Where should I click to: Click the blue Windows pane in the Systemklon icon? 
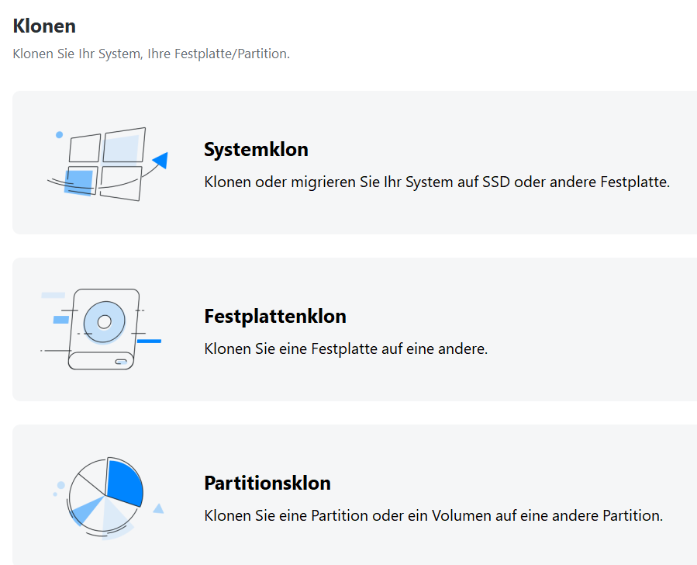[x=80, y=181]
